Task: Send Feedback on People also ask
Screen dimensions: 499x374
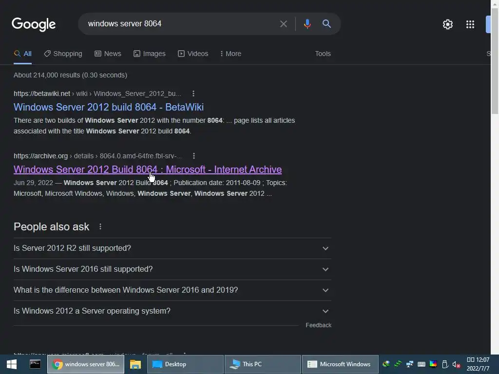Action: coord(318,325)
